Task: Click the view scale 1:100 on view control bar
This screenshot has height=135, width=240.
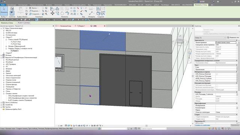Action: point(60,126)
